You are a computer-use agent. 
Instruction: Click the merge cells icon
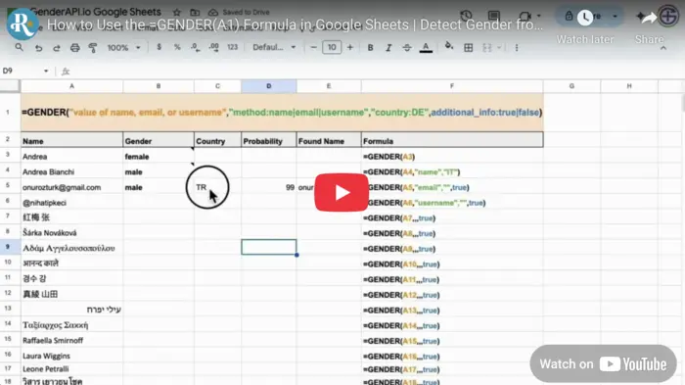pos(487,48)
